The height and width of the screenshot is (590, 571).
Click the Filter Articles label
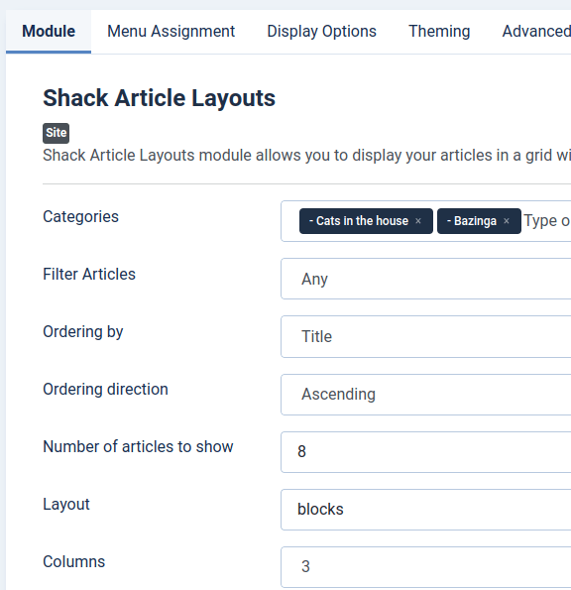point(89,274)
